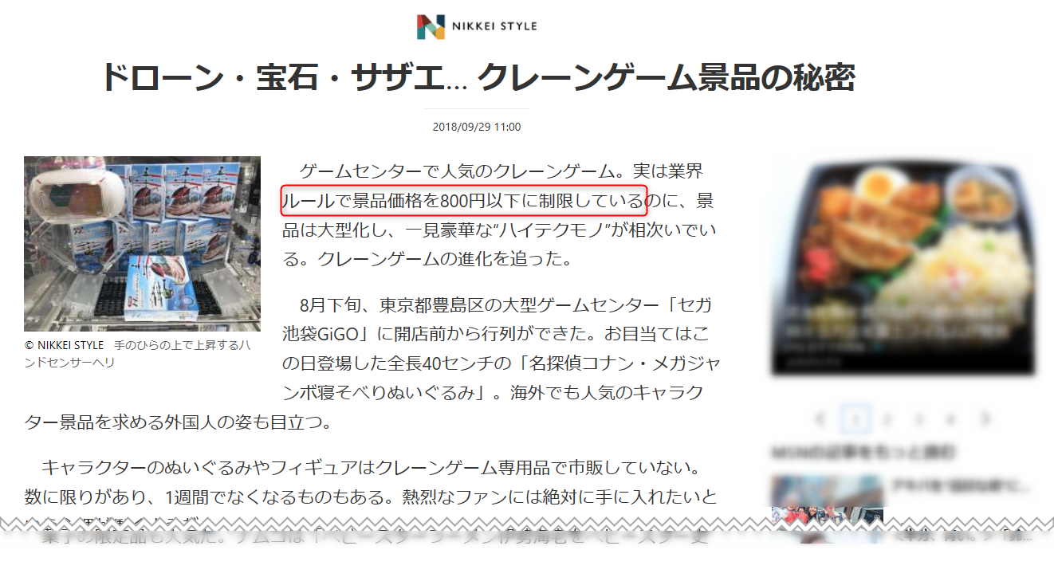Image resolution: width=1054 pixels, height=585 pixels.
Task: Click the MSNの記事をもっと読む heading
Action: 863,452
